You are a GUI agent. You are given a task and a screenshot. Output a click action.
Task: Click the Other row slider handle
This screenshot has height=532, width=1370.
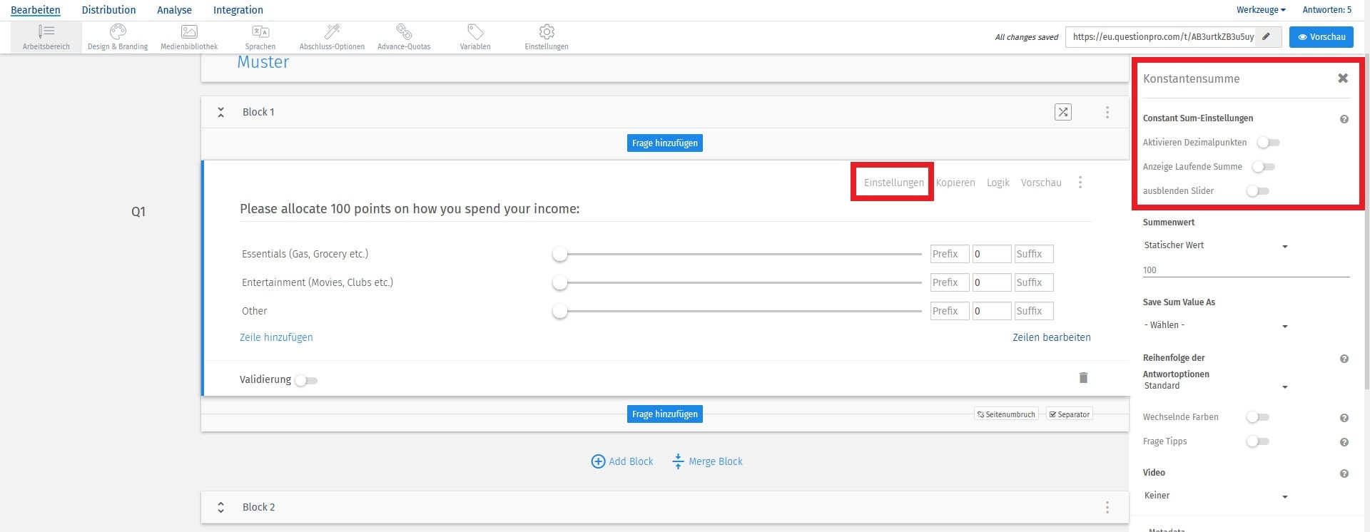coord(560,312)
